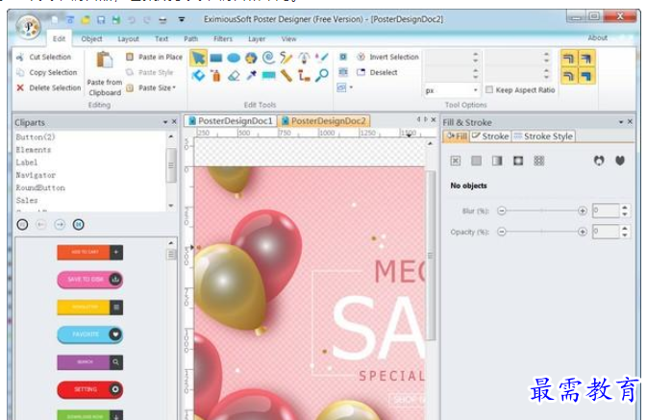Select the Pencil freehand tool
This screenshot has width=647, height=420.
286,58
